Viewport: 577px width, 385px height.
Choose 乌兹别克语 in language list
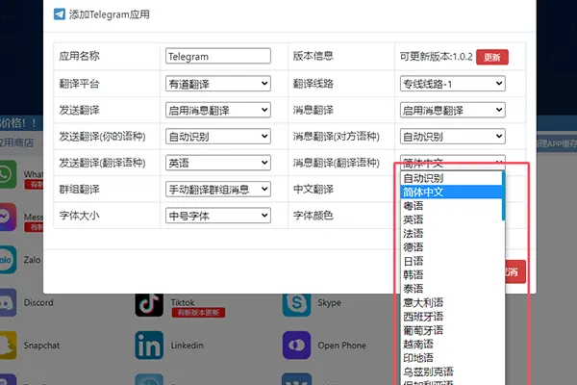(x=451, y=372)
